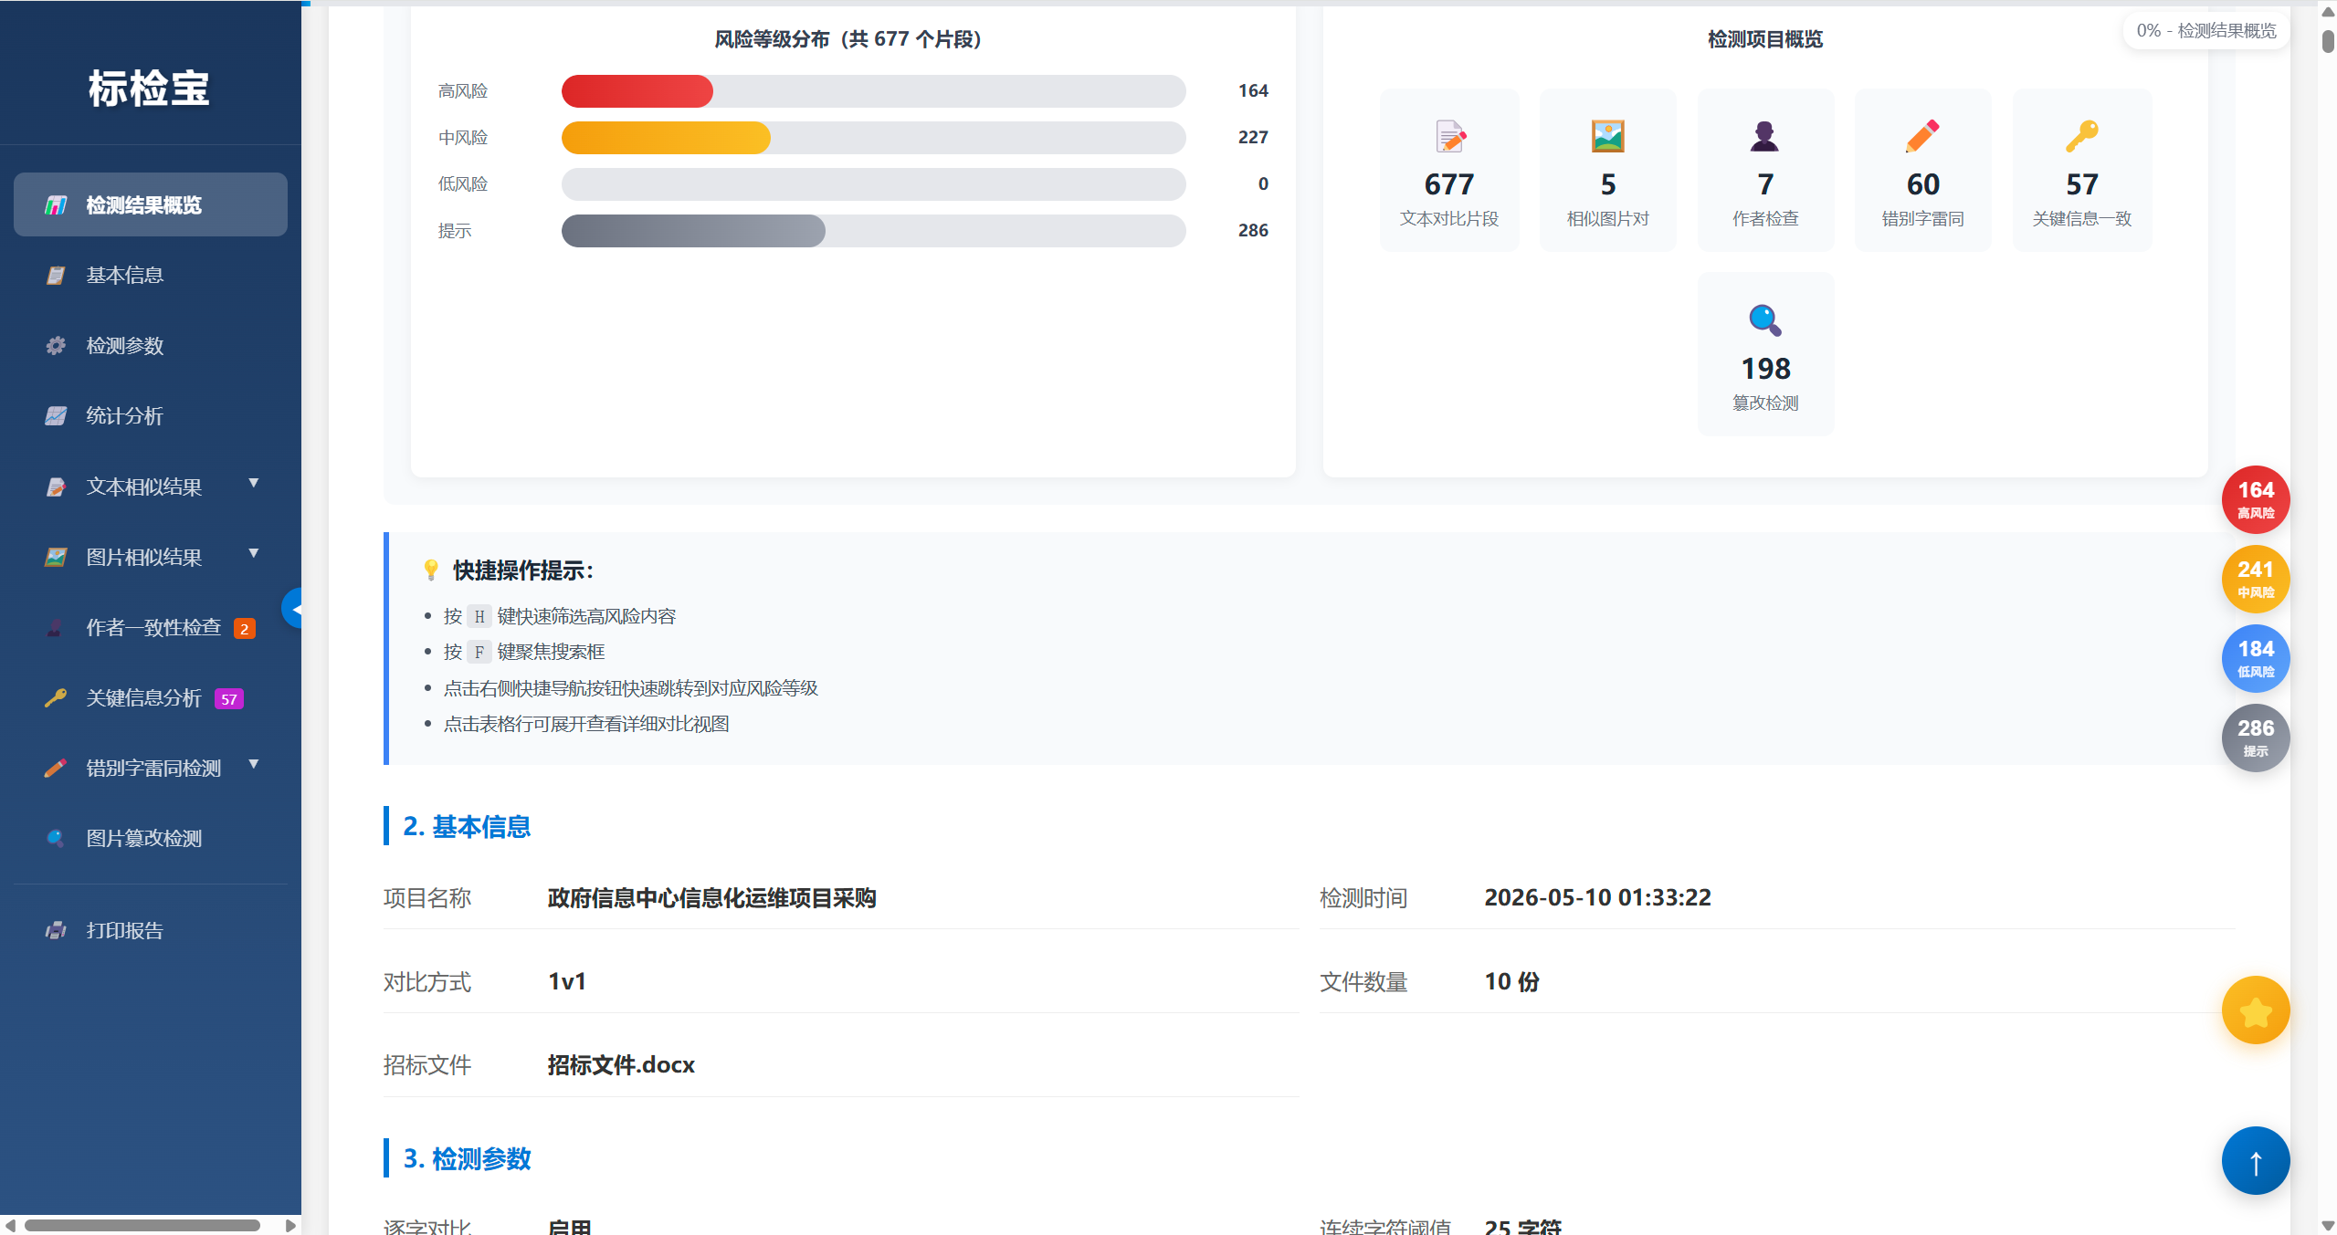Open 检测结果概览 in the sidebar
Viewport: 2337px width, 1235px height.
[151, 204]
